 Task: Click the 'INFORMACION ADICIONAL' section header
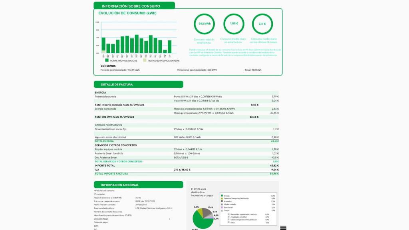pyautogui.click(x=138, y=184)
